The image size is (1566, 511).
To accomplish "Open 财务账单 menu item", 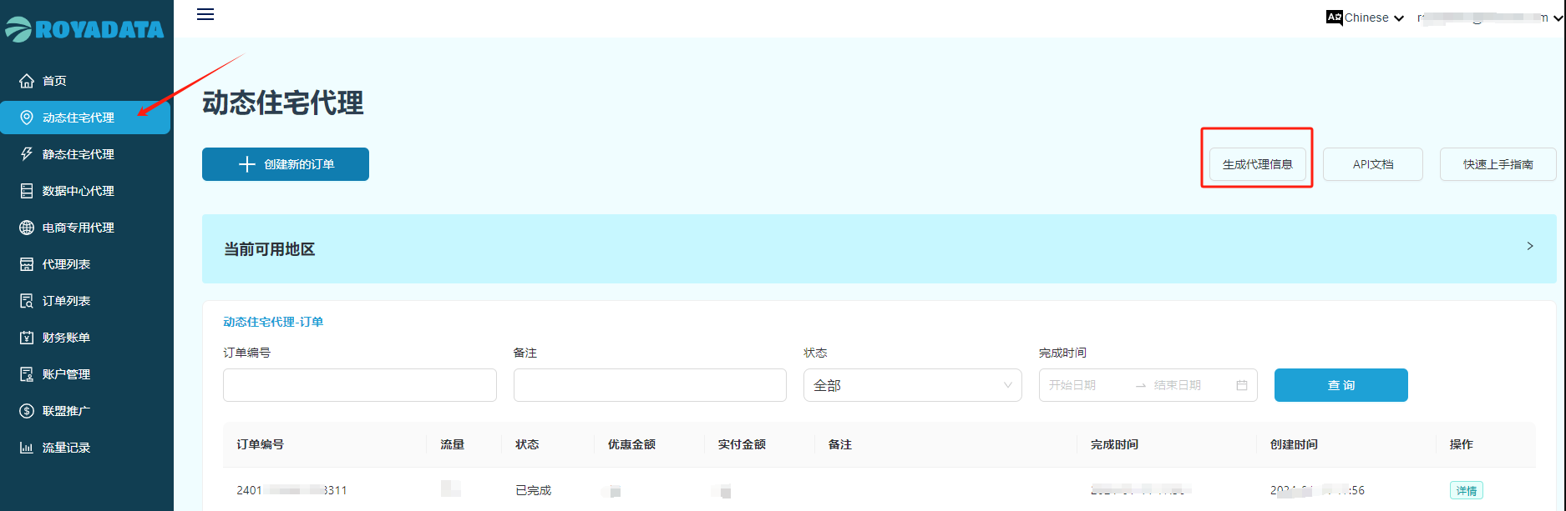I will coord(86,338).
